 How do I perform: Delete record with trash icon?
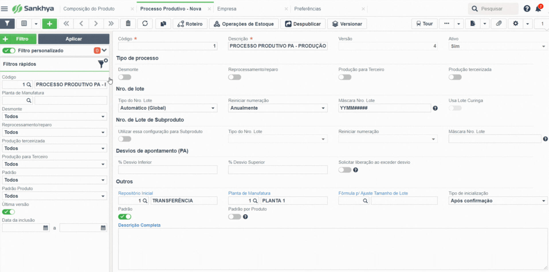(x=128, y=24)
